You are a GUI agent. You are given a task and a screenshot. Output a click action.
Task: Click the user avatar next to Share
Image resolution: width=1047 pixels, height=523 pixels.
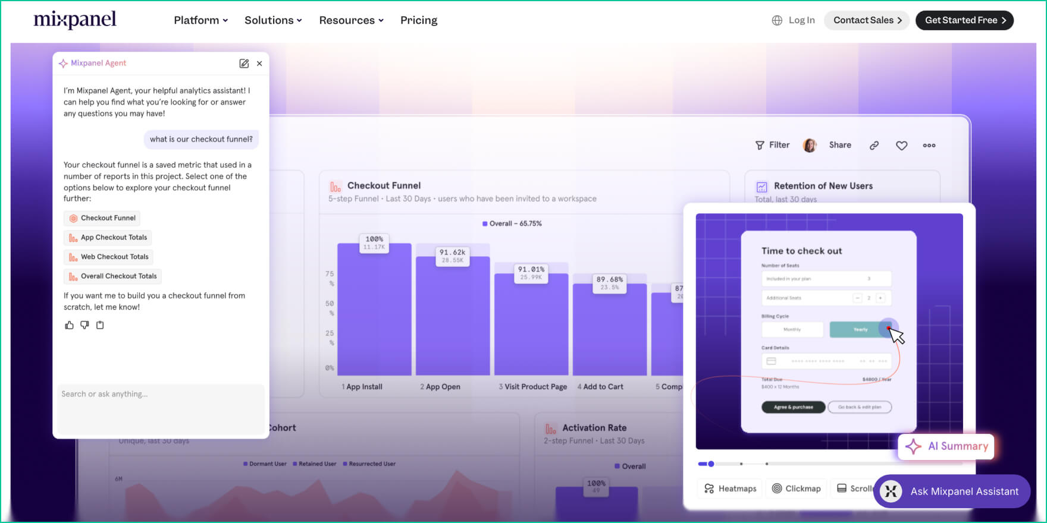point(809,145)
